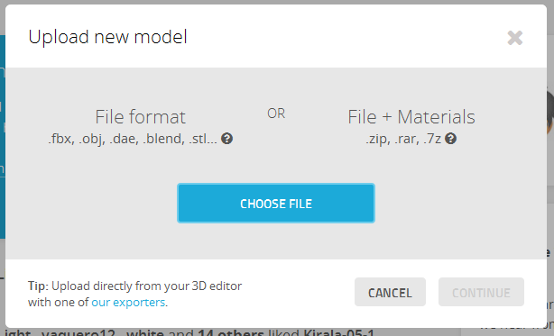The height and width of the screenshot is (336, 554).
Task: Follow the 'our exporters' link
Action: tap(128, 302)
